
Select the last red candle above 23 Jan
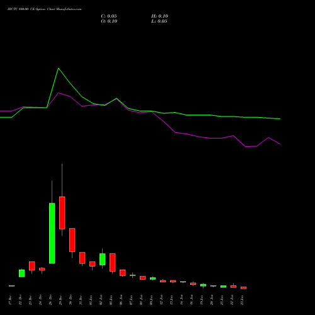(244, 288)
